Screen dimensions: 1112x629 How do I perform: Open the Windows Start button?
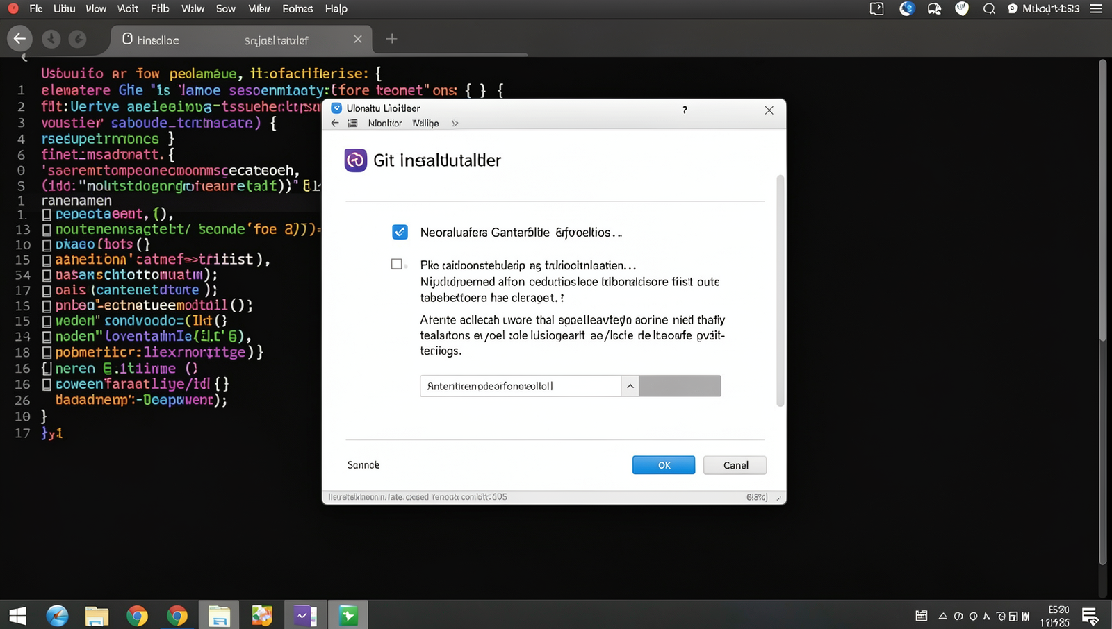17,615
